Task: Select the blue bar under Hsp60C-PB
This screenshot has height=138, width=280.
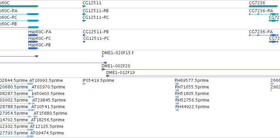Action: pyautogui.click(x=33, y=48)
